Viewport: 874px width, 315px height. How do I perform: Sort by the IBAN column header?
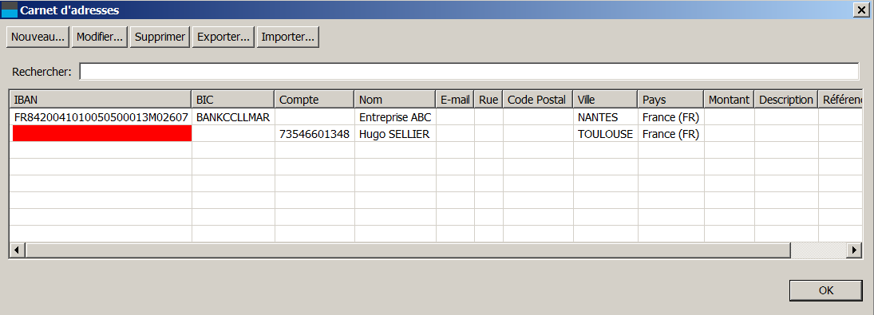coord(101,100)
